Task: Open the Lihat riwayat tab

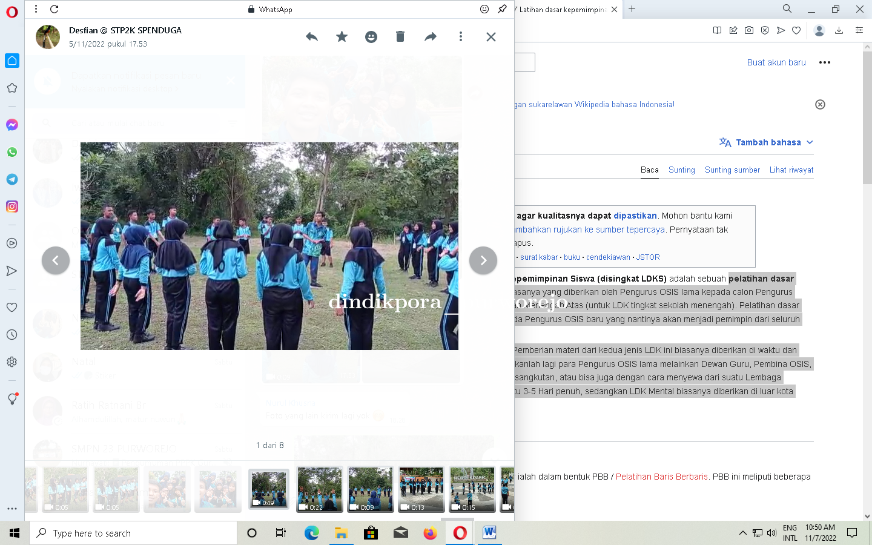Action: tap(791, 170)
